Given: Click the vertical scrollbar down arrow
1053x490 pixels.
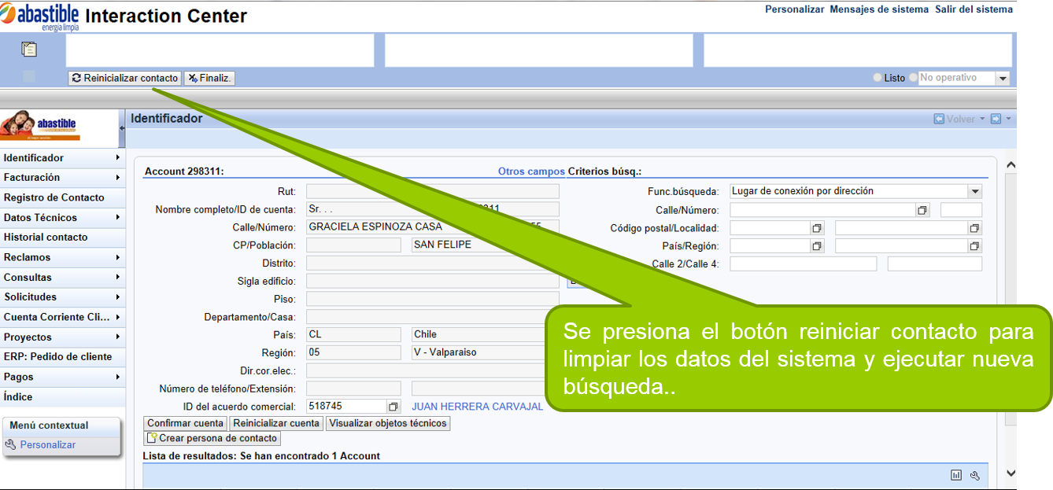Looking at the screenshot, I should 1011,473.
